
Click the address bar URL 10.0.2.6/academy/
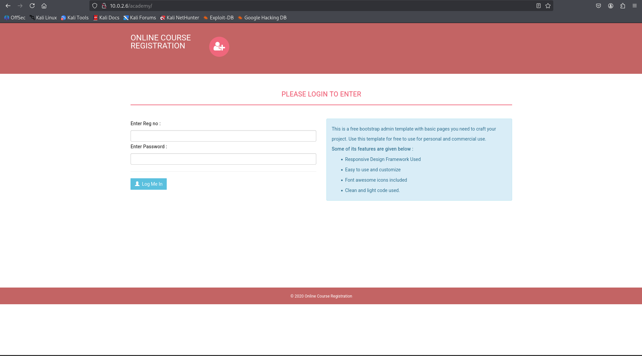click(131, 6)
